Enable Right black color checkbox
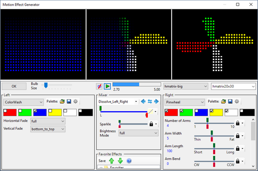 click(242, 111)
